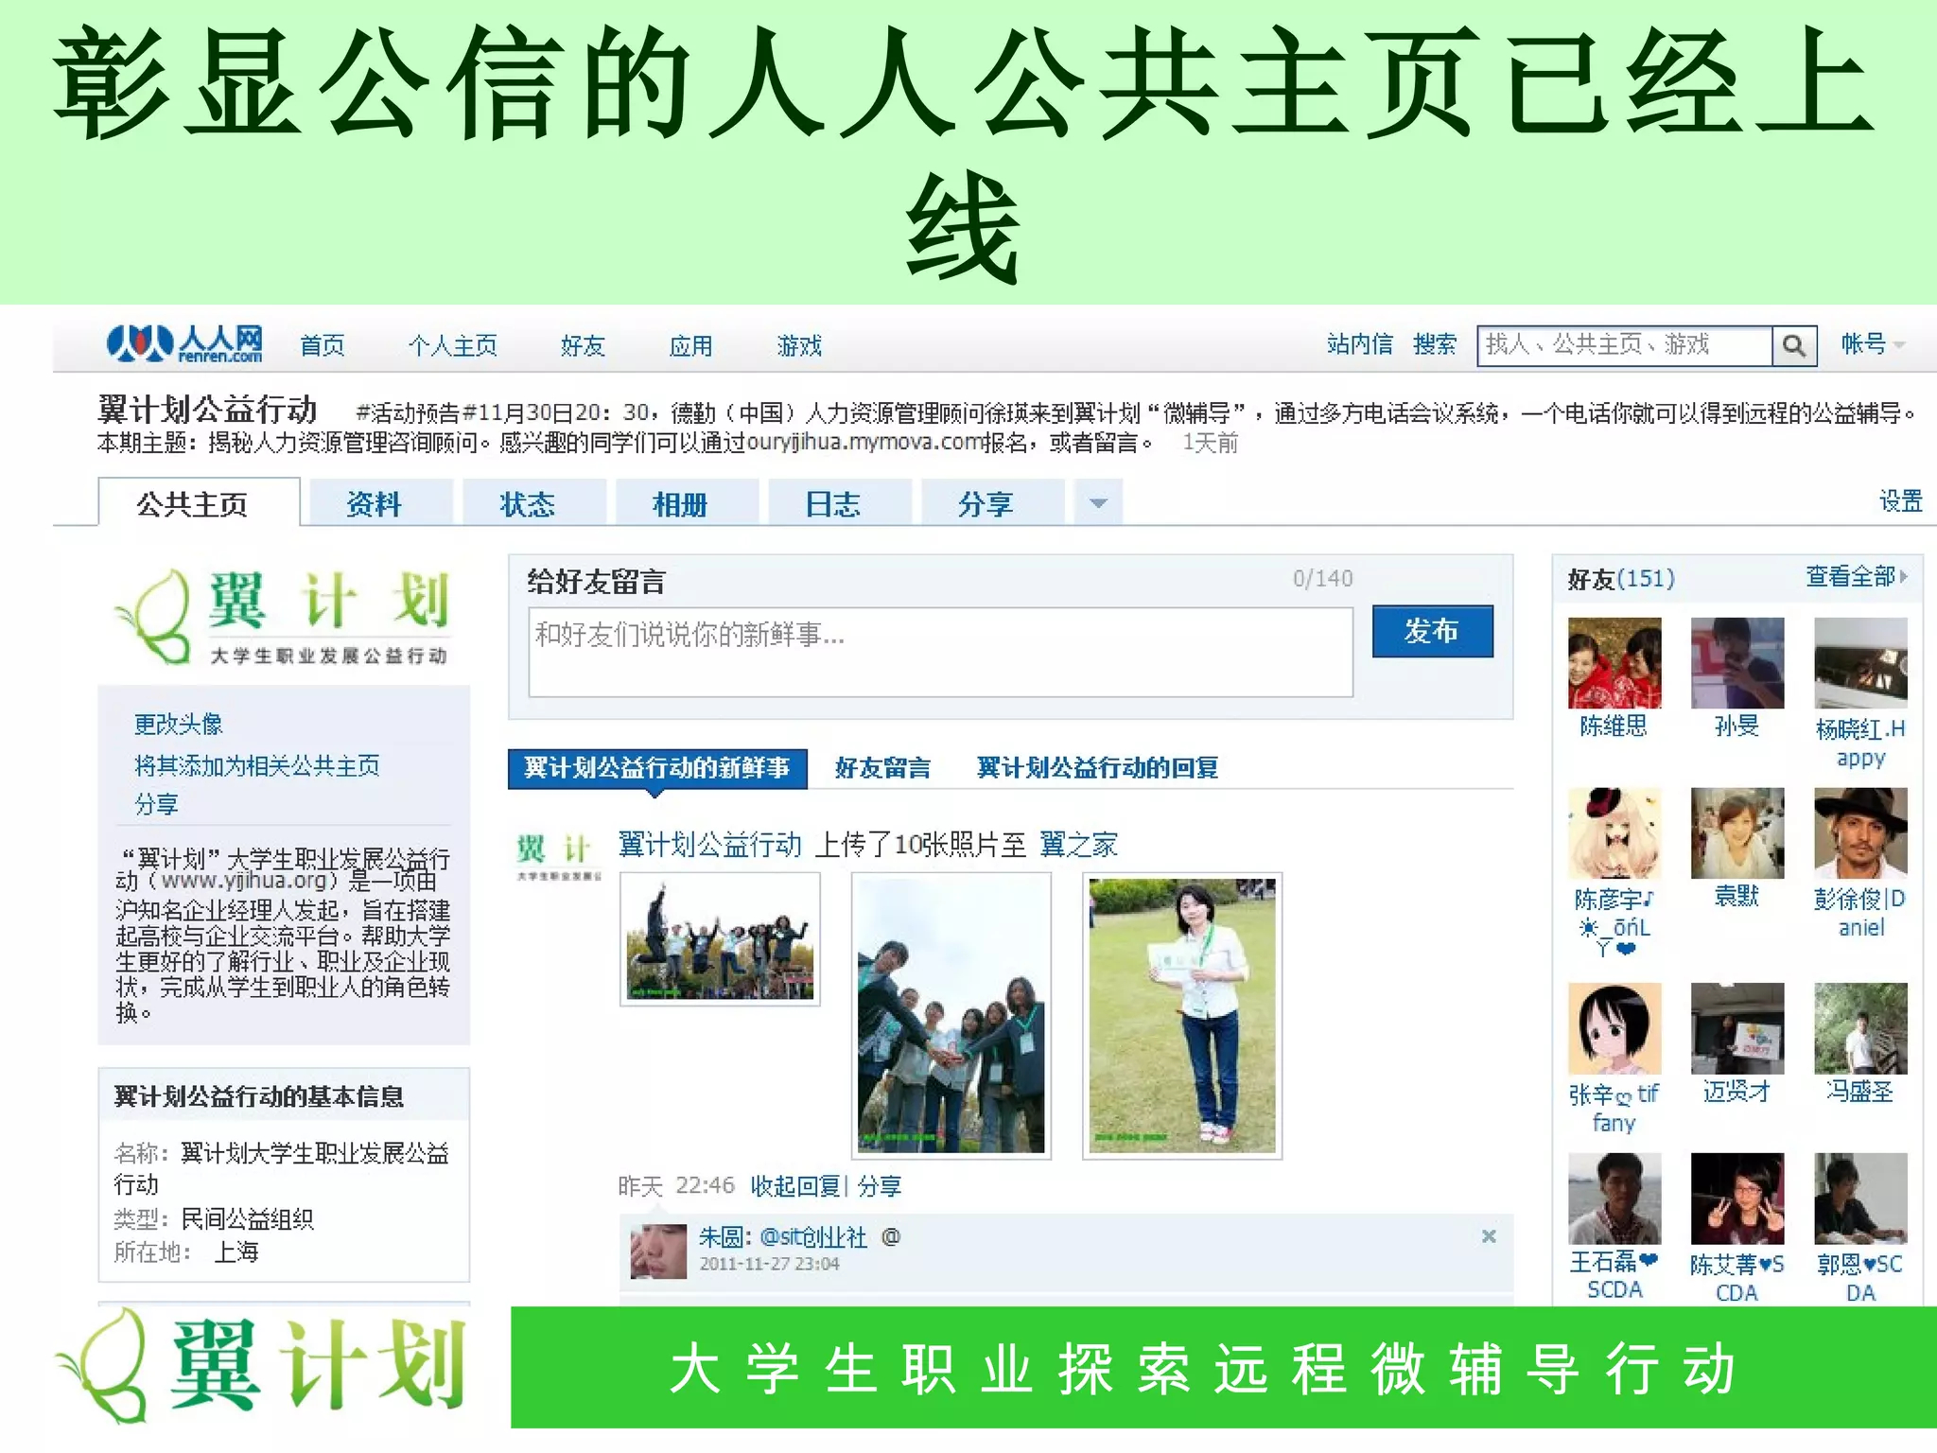The width and height of the screenshot is (1937, 1453).
Task: Switch to the 日志 tab
Action: click(840, 502)
